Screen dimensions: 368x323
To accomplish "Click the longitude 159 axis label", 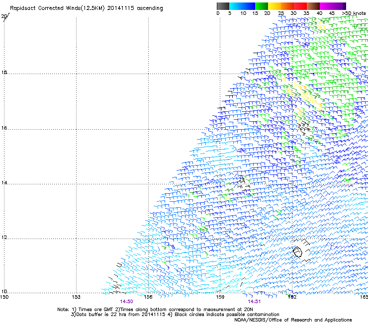I will (x=220, y=297).
